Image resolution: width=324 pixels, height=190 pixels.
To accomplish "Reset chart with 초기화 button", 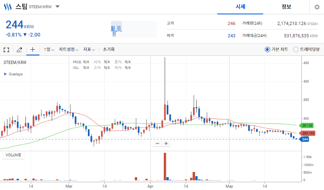I will (109, 49).
